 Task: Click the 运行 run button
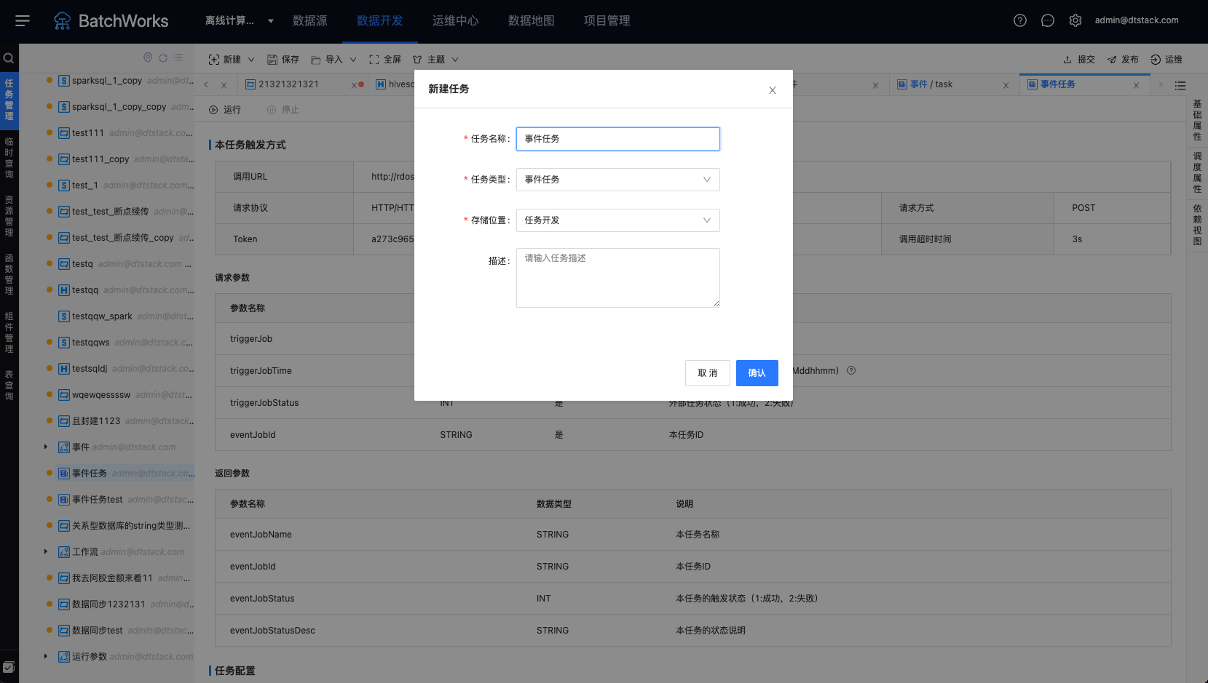(x=225, y=110)
